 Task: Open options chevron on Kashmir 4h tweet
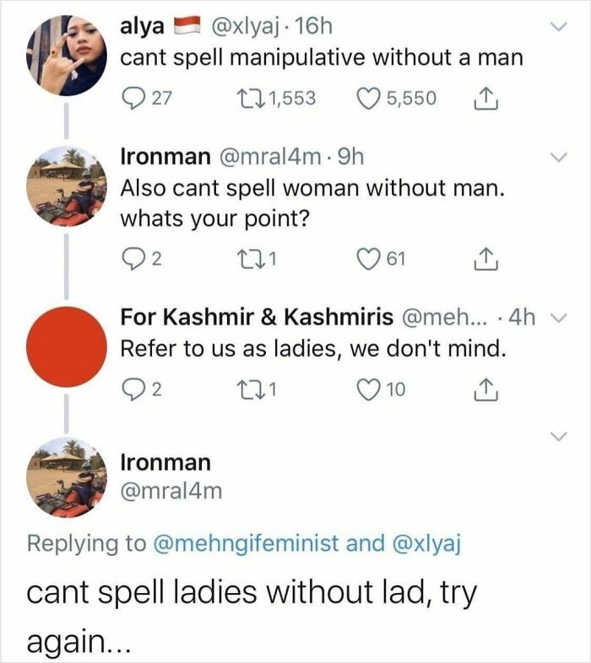point(558,317)
